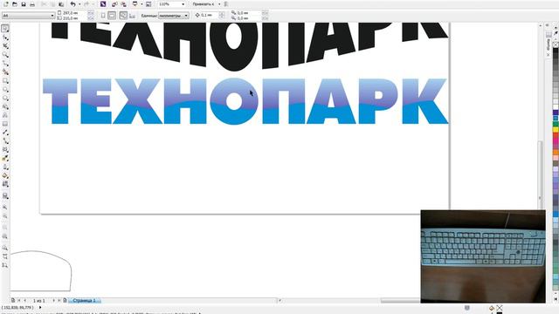The width and height of the screenshot is (559, 314).
Task: Select the Shape tool
Action: pyautogui.click(x=5, y=38)
